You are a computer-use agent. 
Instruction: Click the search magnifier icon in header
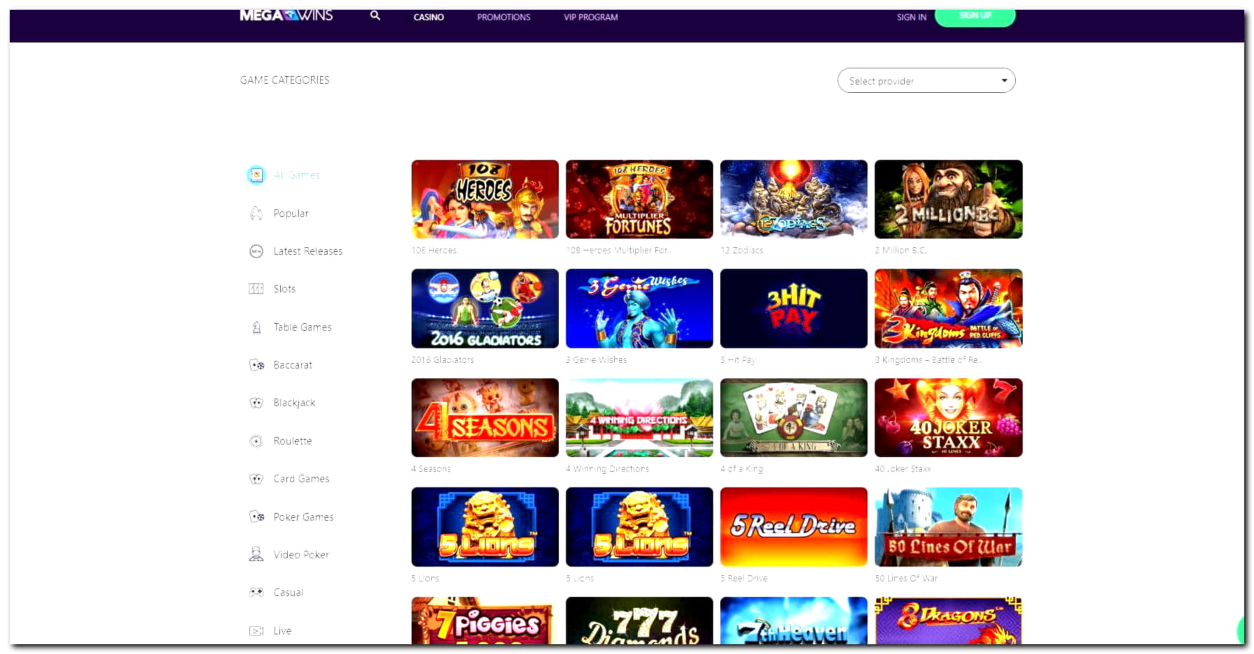pyautogui.click(x=375, y=15)
